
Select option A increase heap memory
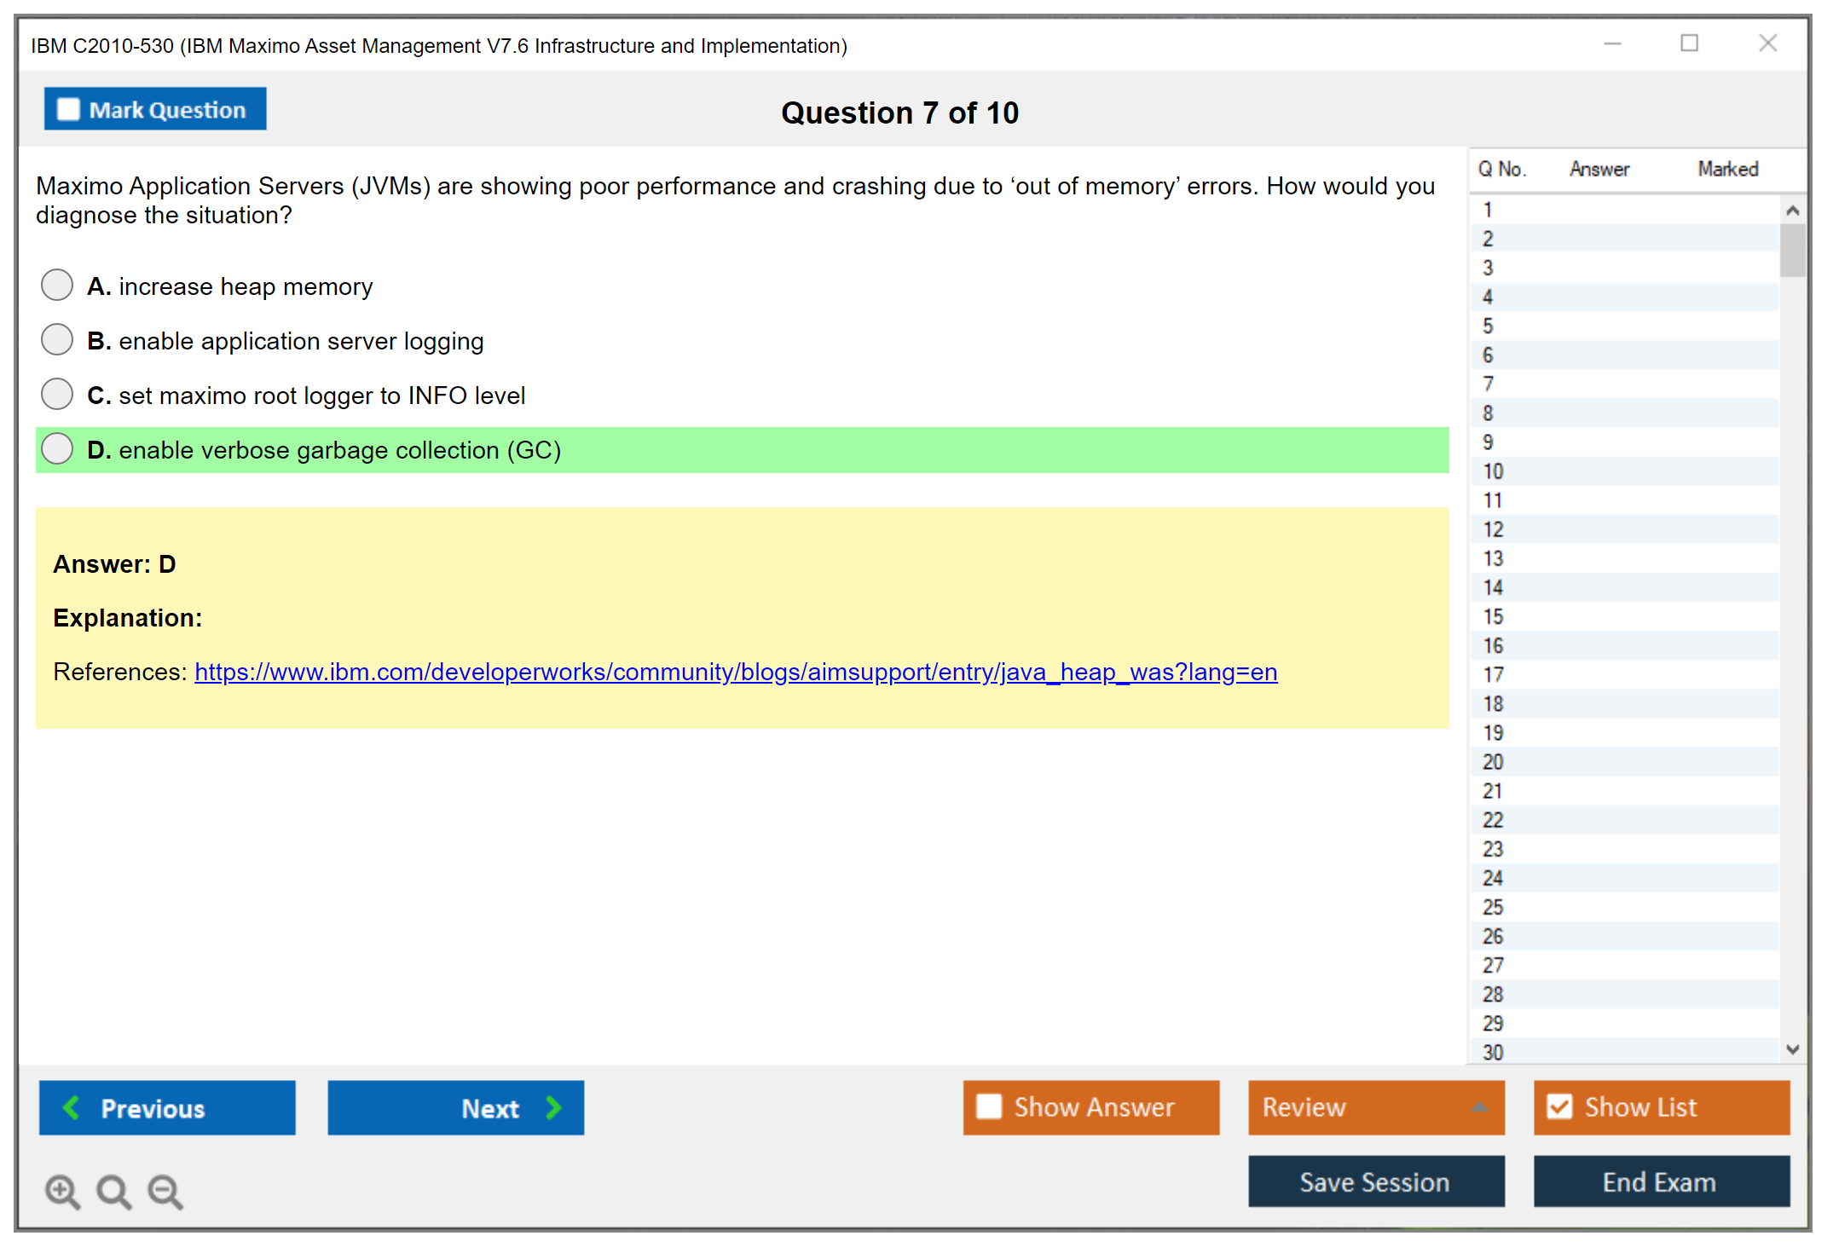coord(57,286)
